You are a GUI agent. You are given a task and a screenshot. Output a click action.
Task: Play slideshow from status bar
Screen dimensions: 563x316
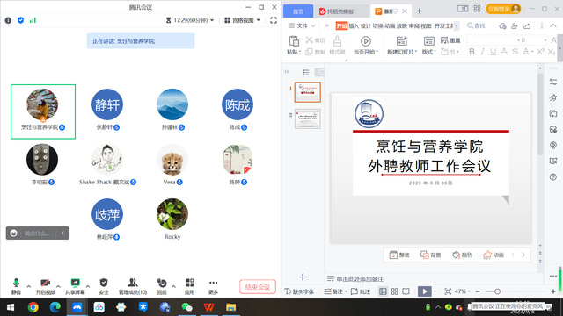click(424, 291)
